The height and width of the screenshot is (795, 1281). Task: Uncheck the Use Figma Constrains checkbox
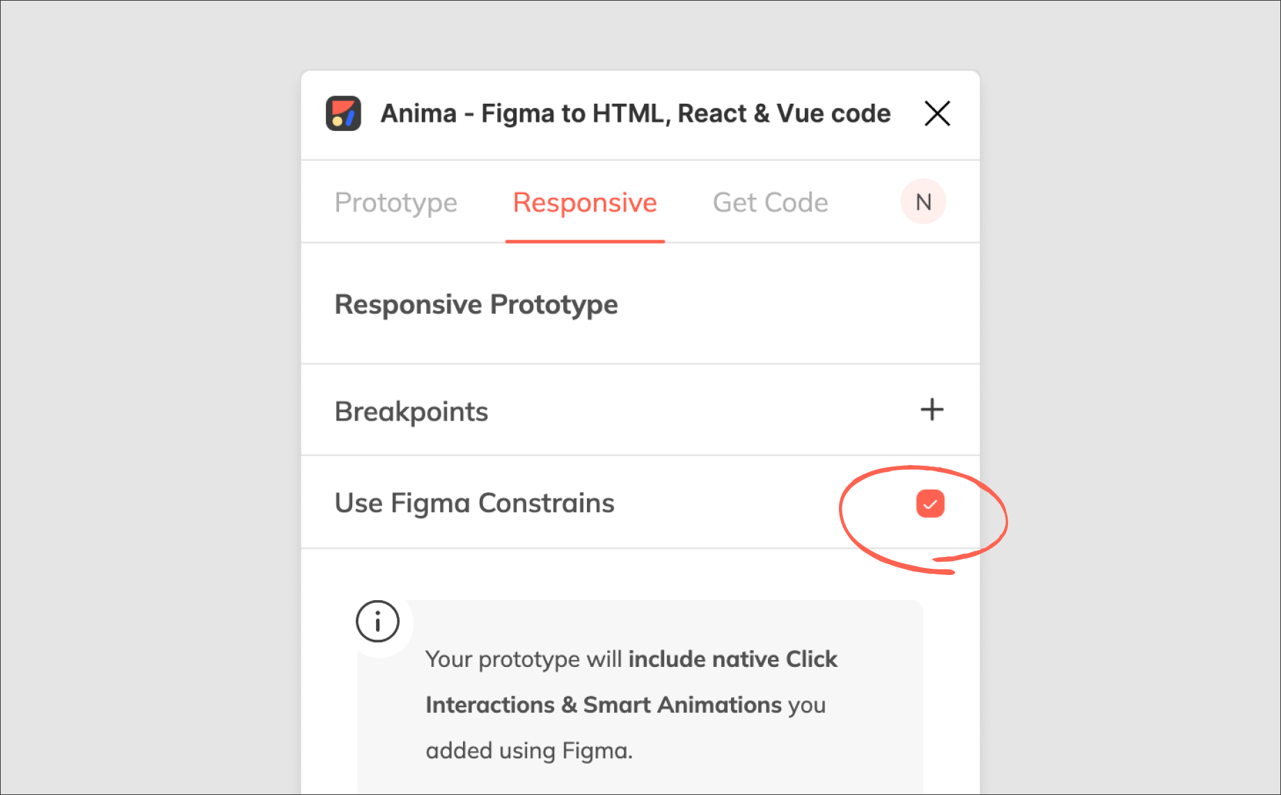pyautogui.click(x=930, y=504)
